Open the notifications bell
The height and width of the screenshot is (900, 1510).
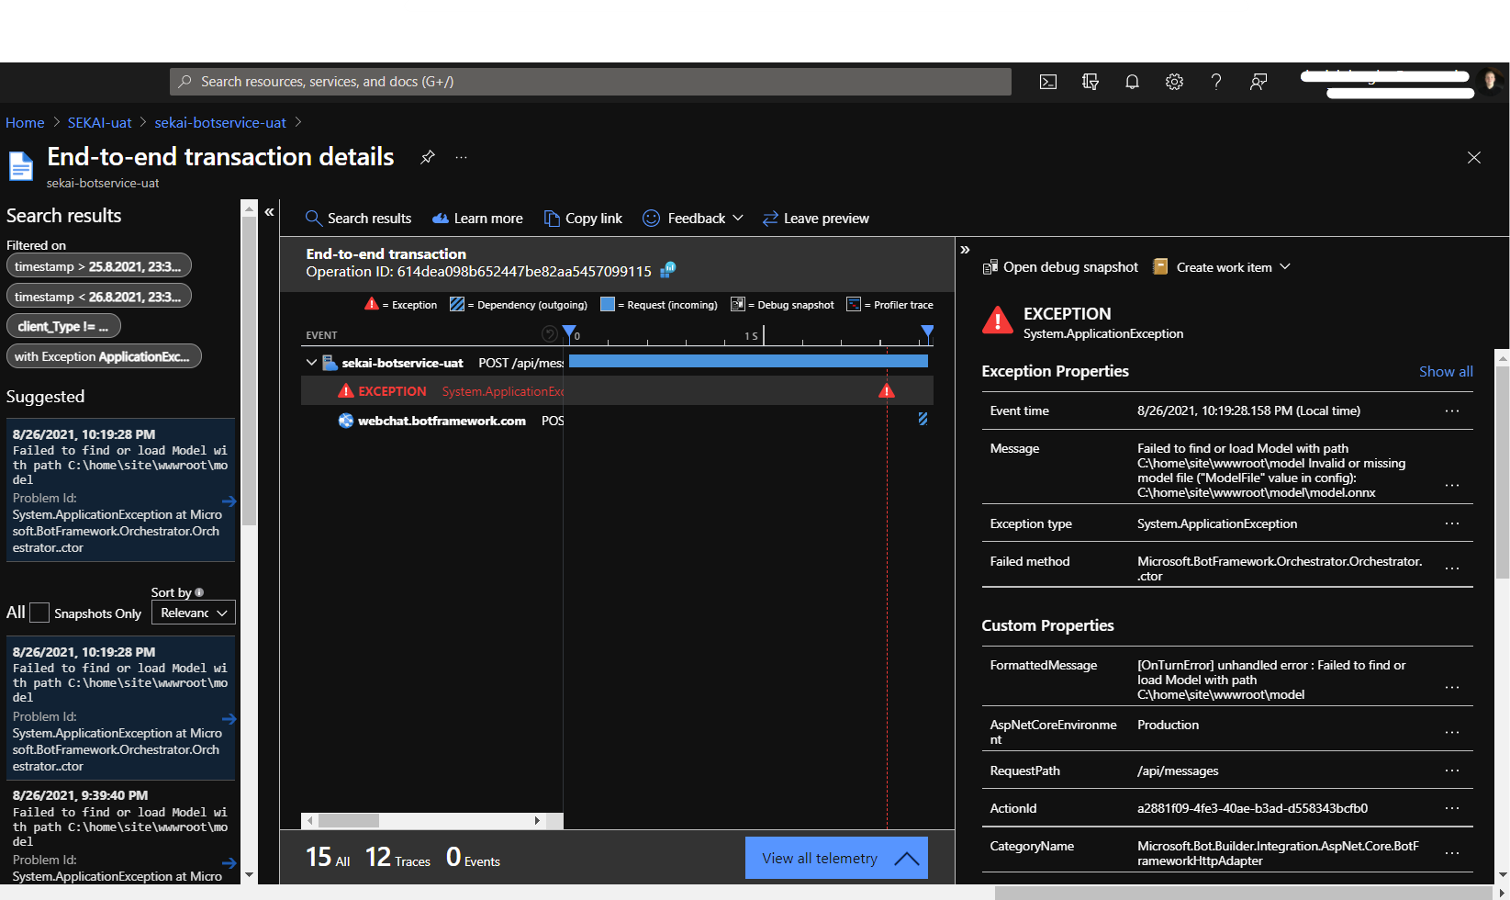tap(1132, 82)
